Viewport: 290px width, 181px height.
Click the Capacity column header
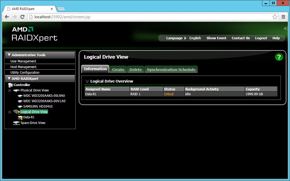(x=261, y=89)
